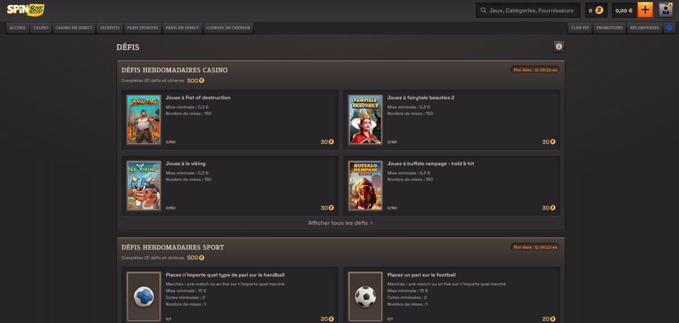
Task: Open the Défis info icon
Action: point(559,46)
